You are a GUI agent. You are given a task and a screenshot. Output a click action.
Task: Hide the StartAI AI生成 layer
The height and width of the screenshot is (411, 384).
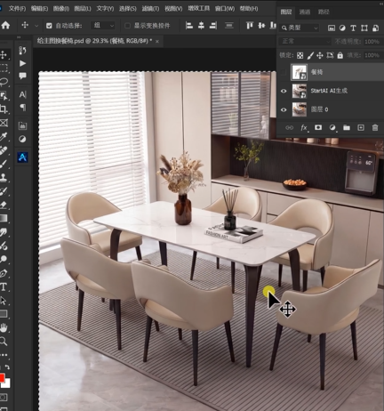point(284,91)
